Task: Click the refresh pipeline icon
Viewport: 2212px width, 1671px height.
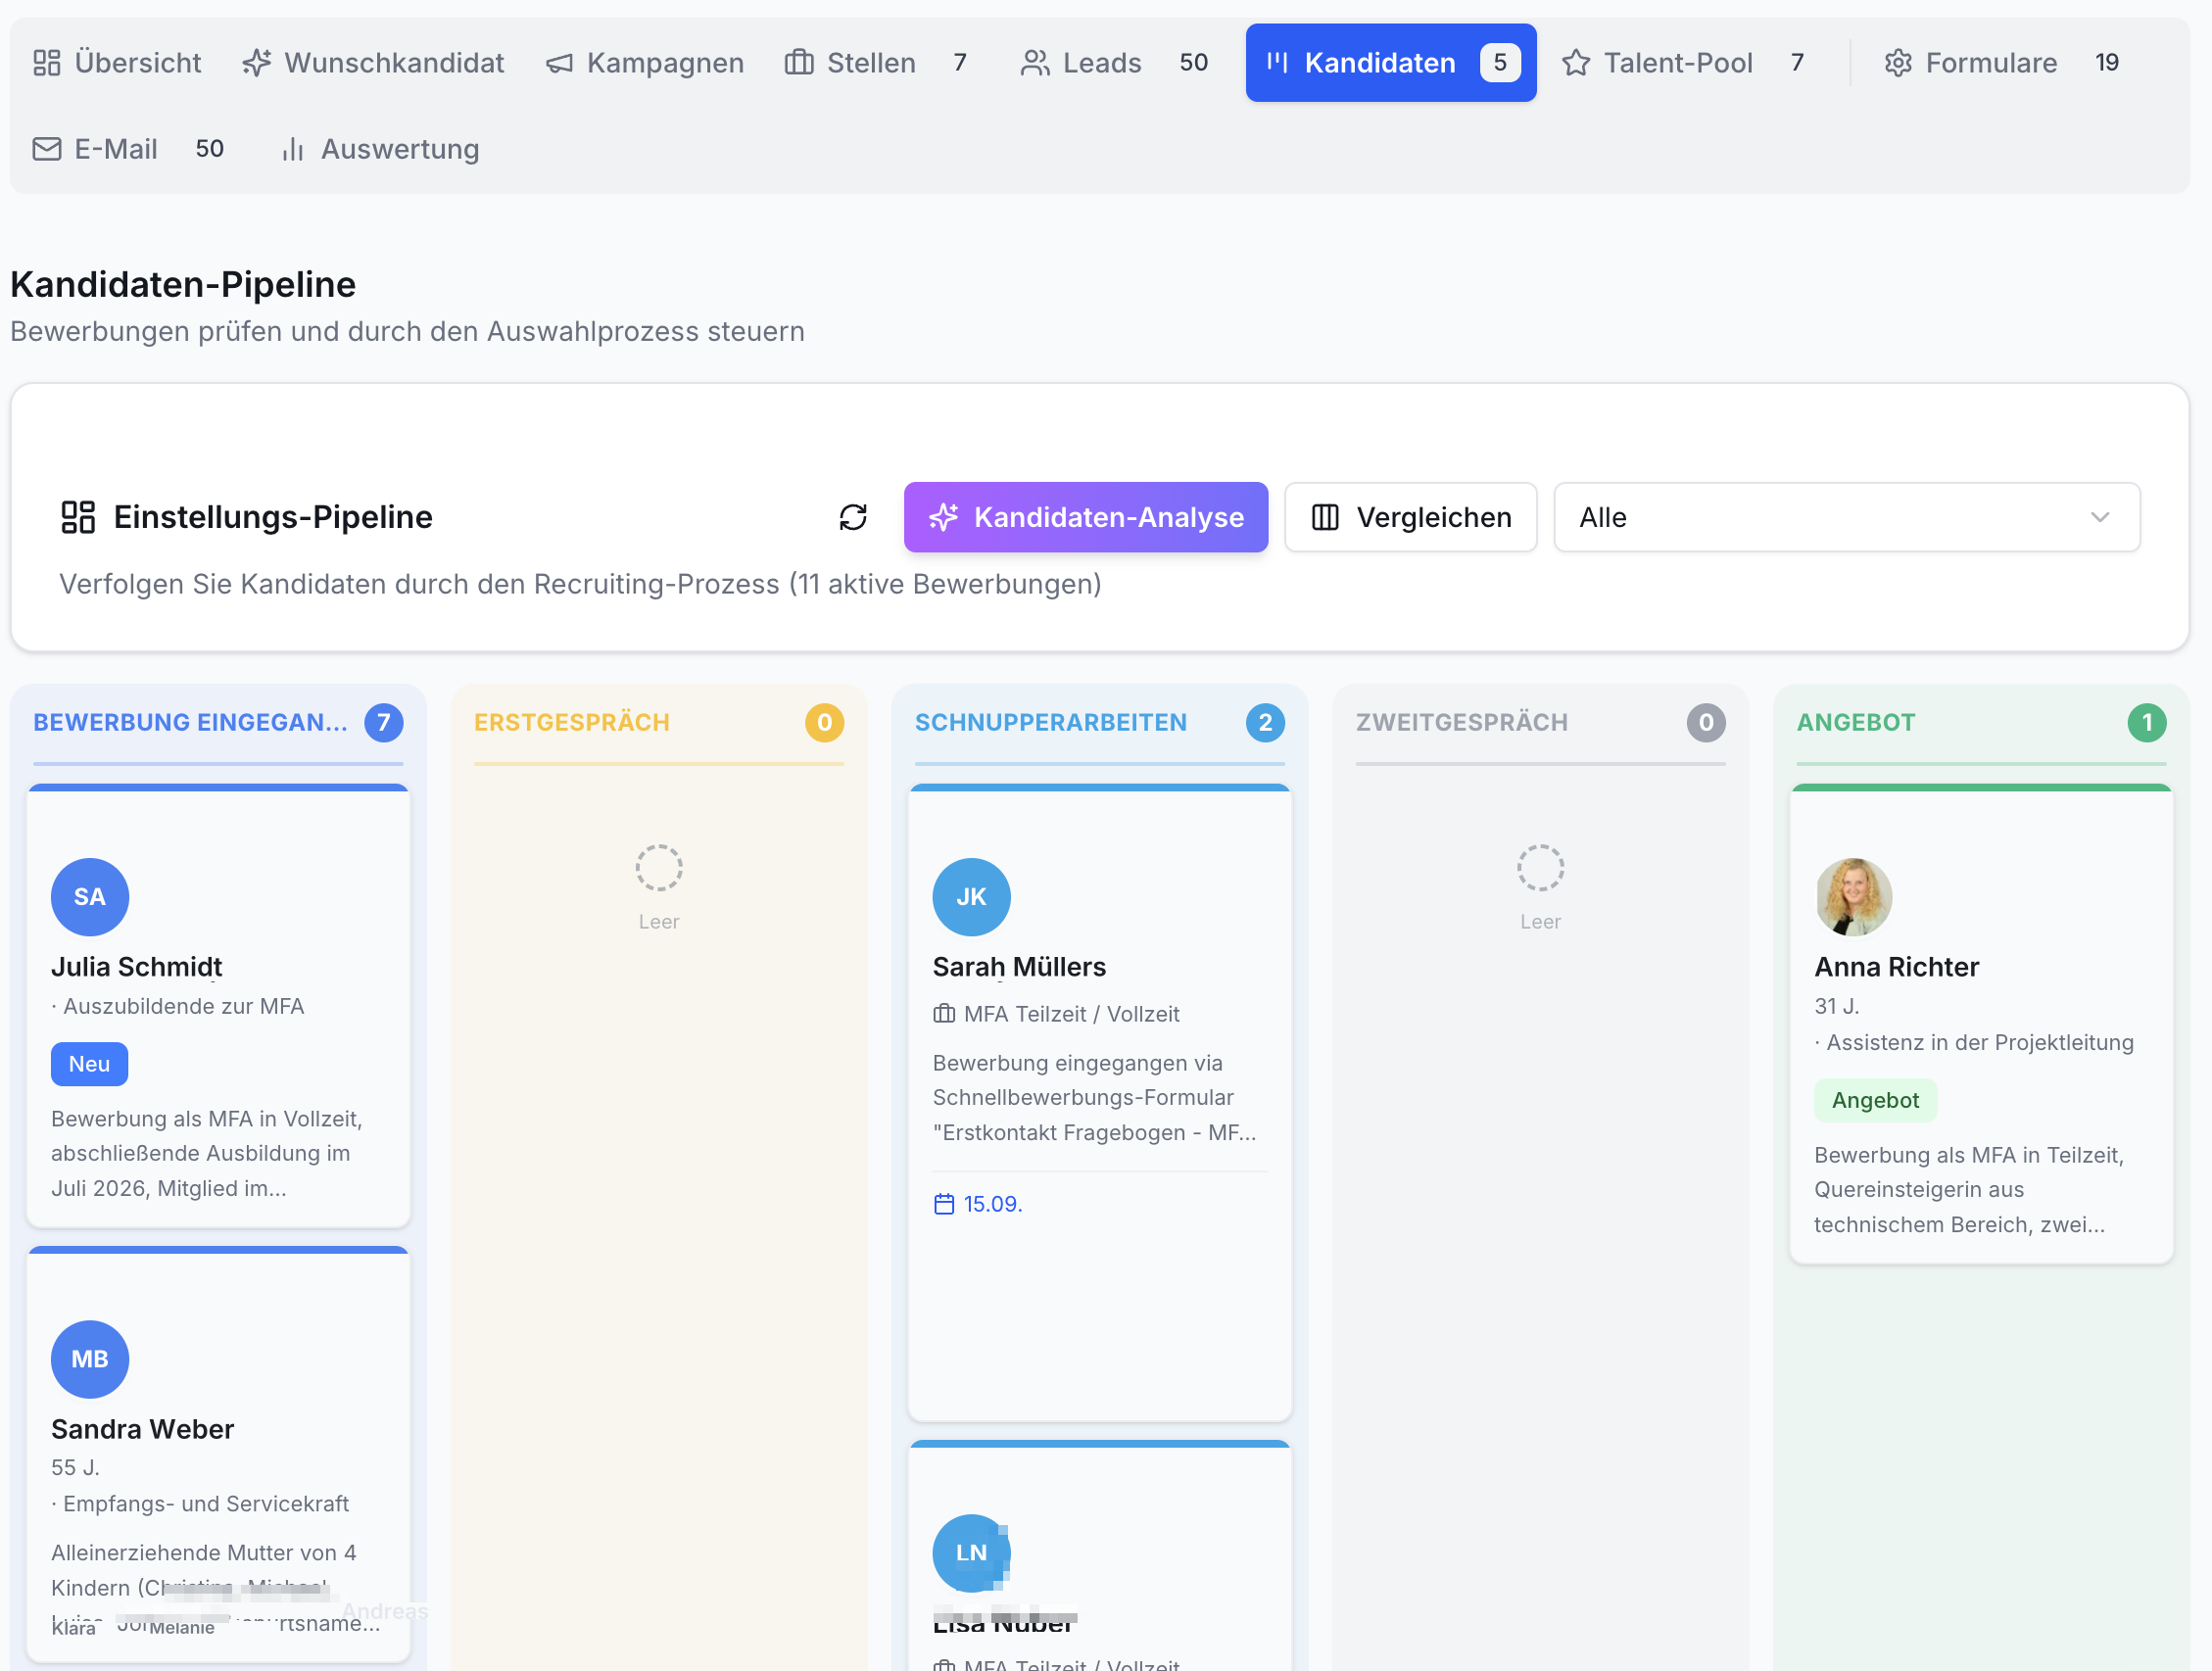Action: coord(853,517)
